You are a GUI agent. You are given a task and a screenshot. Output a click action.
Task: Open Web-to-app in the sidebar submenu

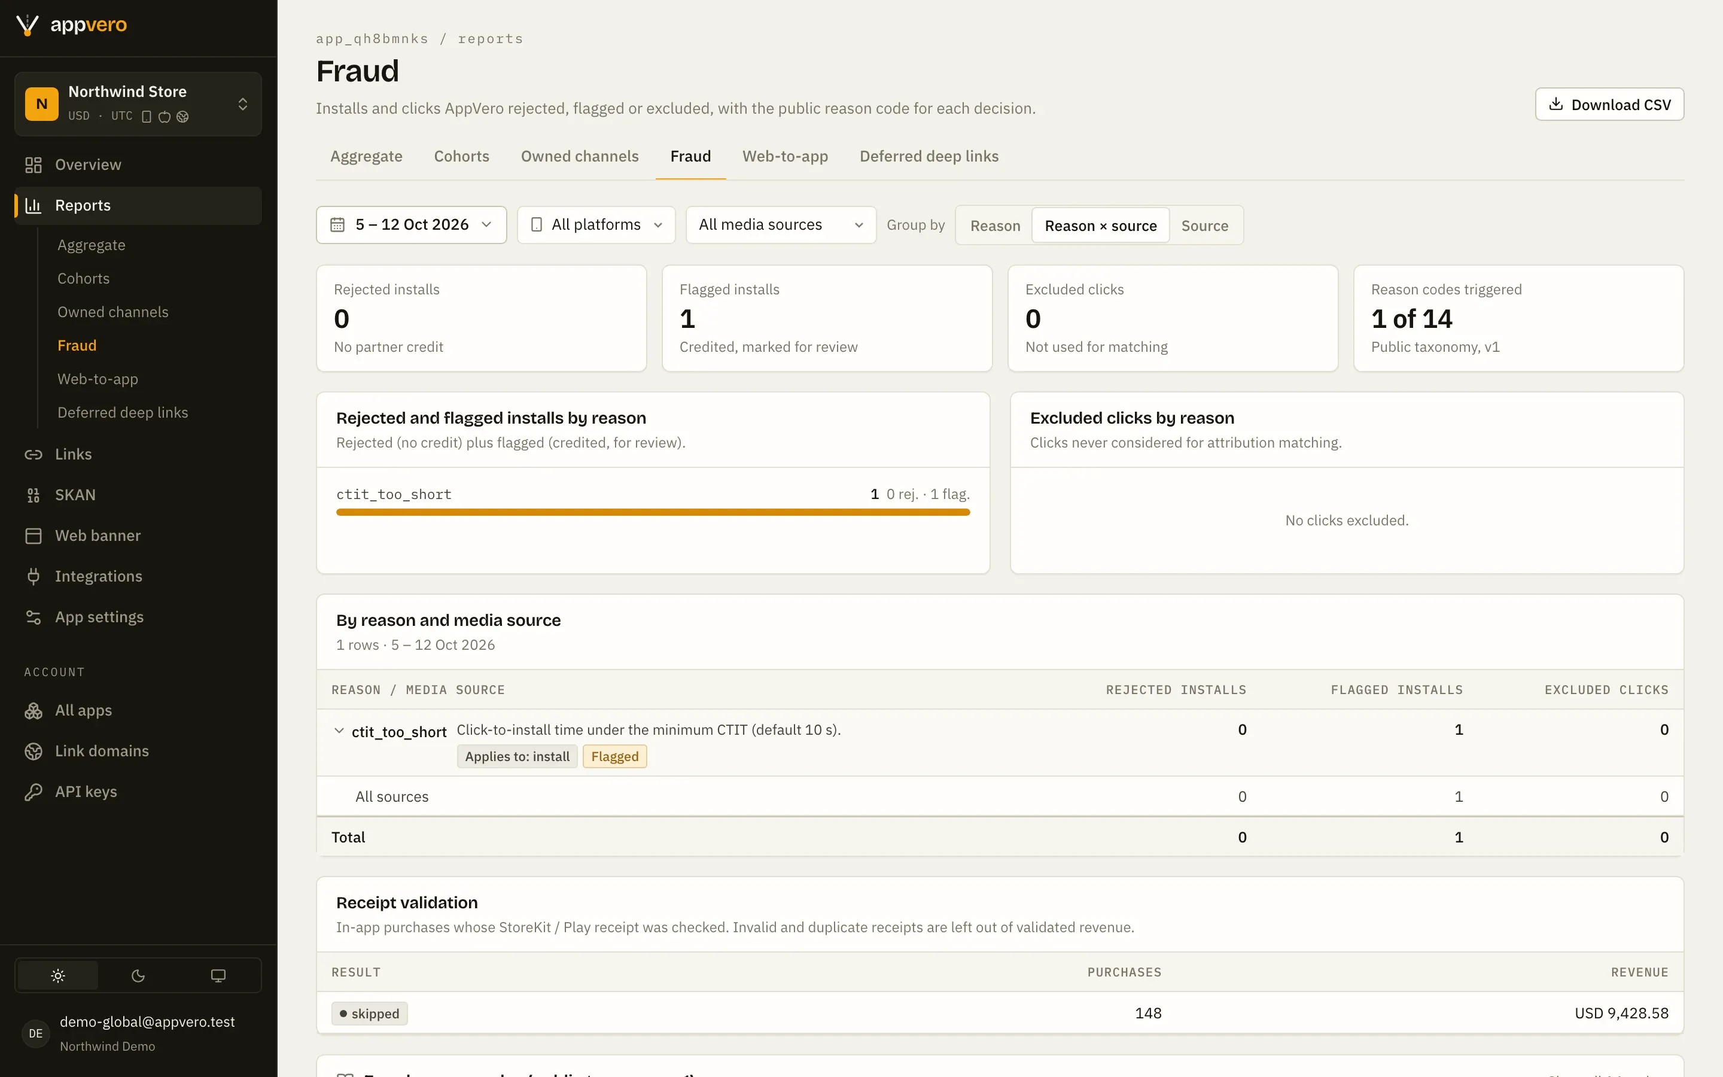[x=98, y=378]
